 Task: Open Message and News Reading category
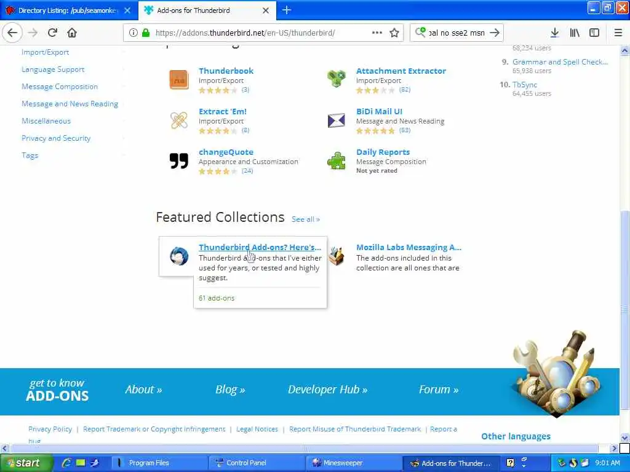coord(70,104)
